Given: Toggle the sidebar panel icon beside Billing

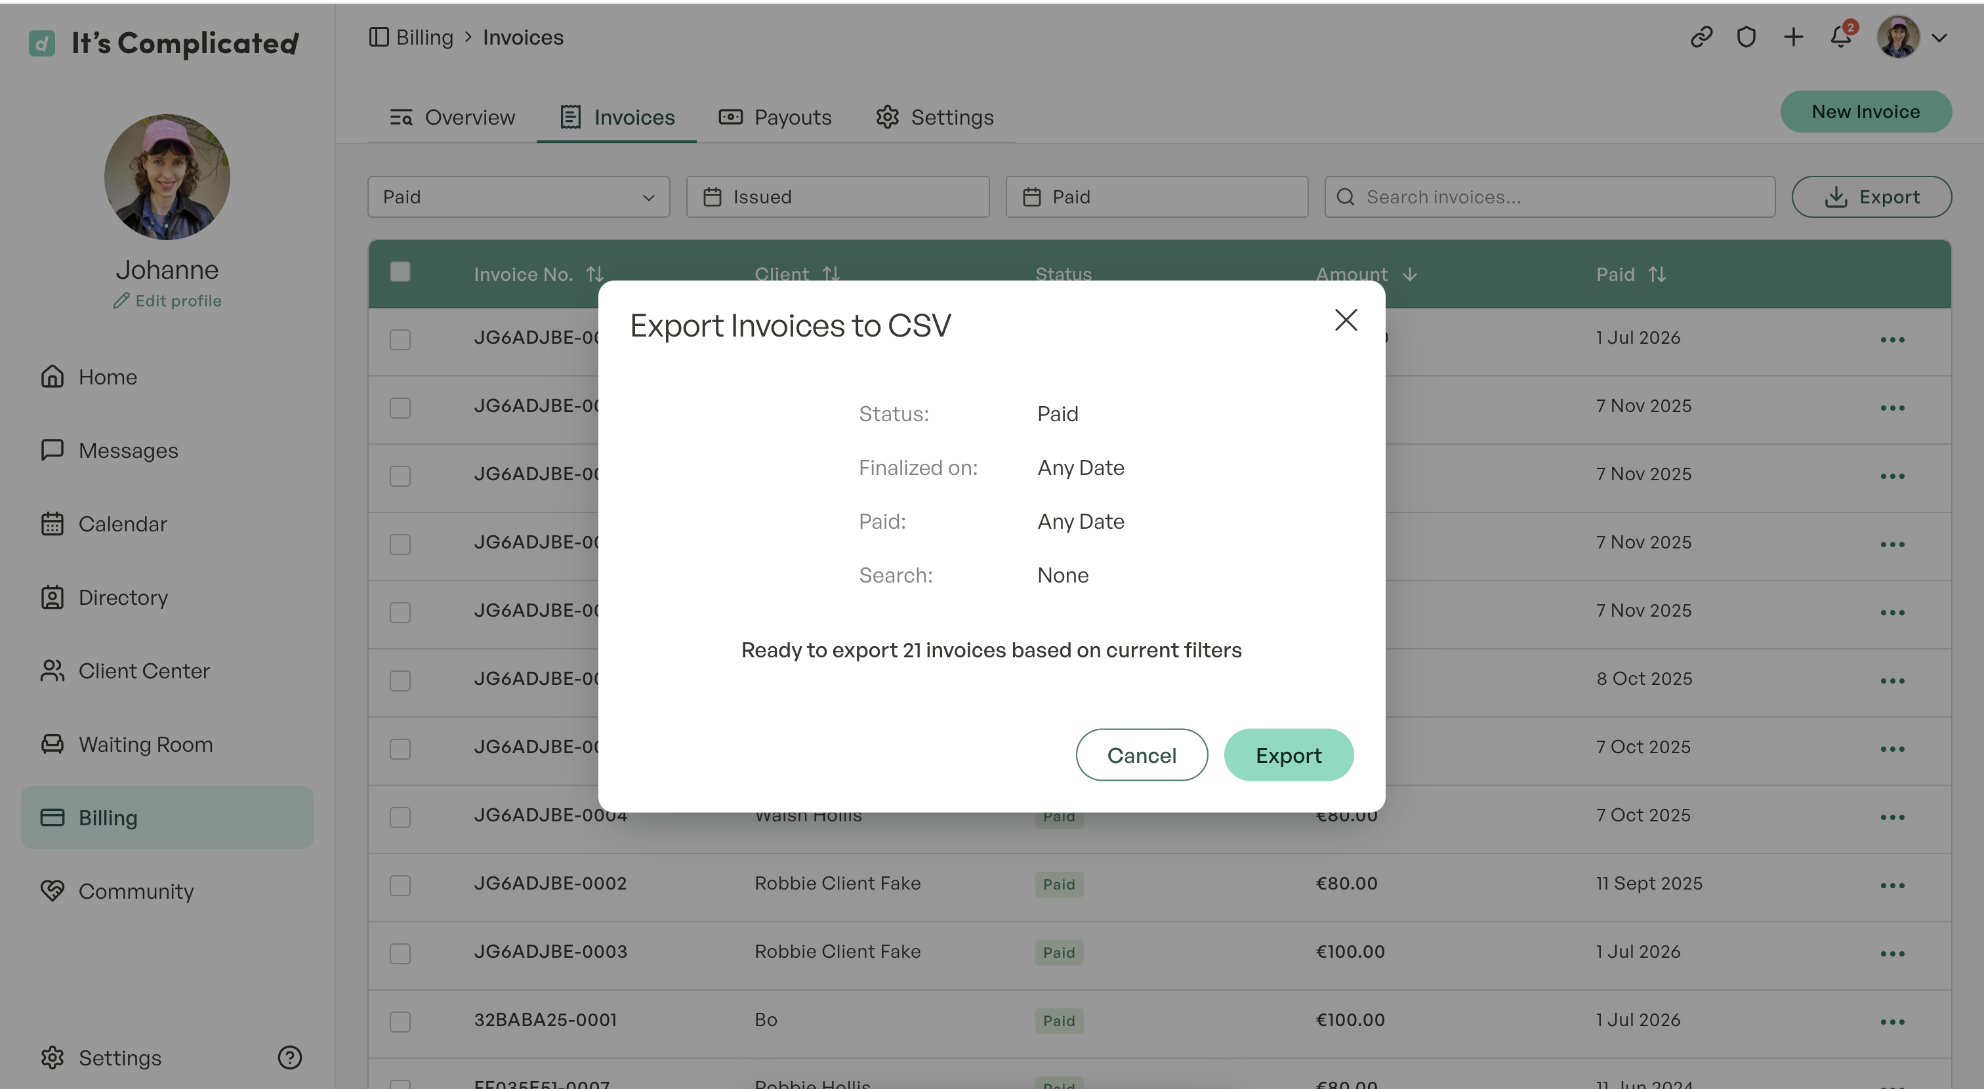Looking at the screenshot, I should tap(379, 37).
